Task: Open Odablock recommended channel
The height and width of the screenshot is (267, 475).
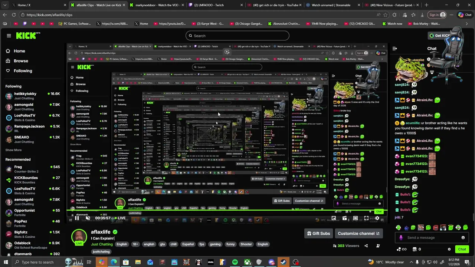Action: [x=33, y=245]
